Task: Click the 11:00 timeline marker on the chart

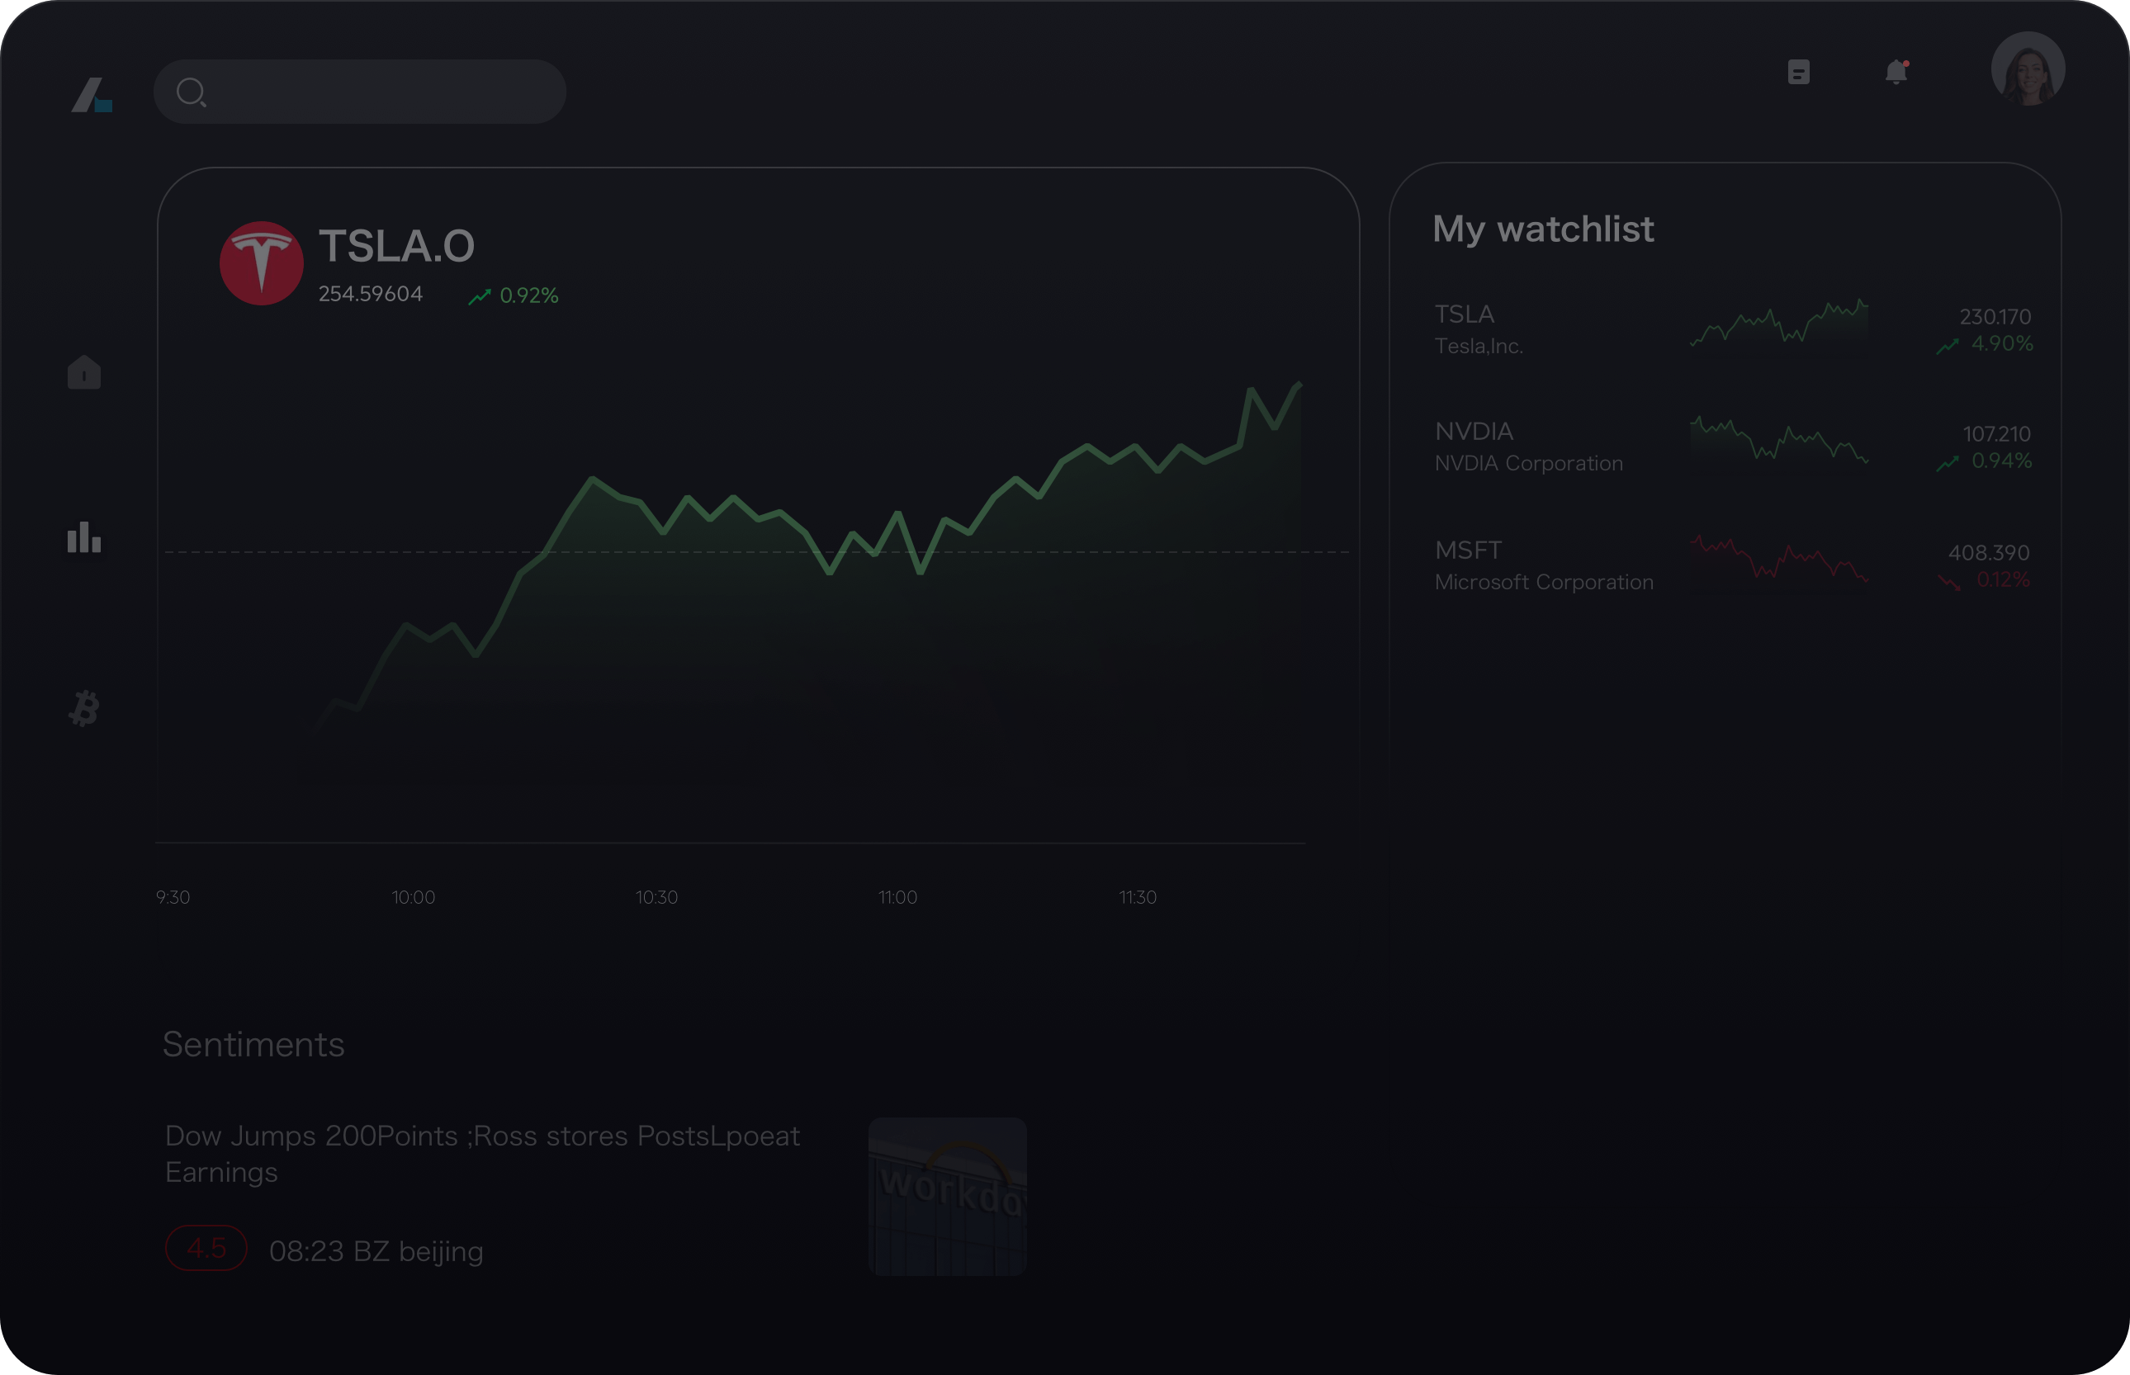Action: [898, 897]
